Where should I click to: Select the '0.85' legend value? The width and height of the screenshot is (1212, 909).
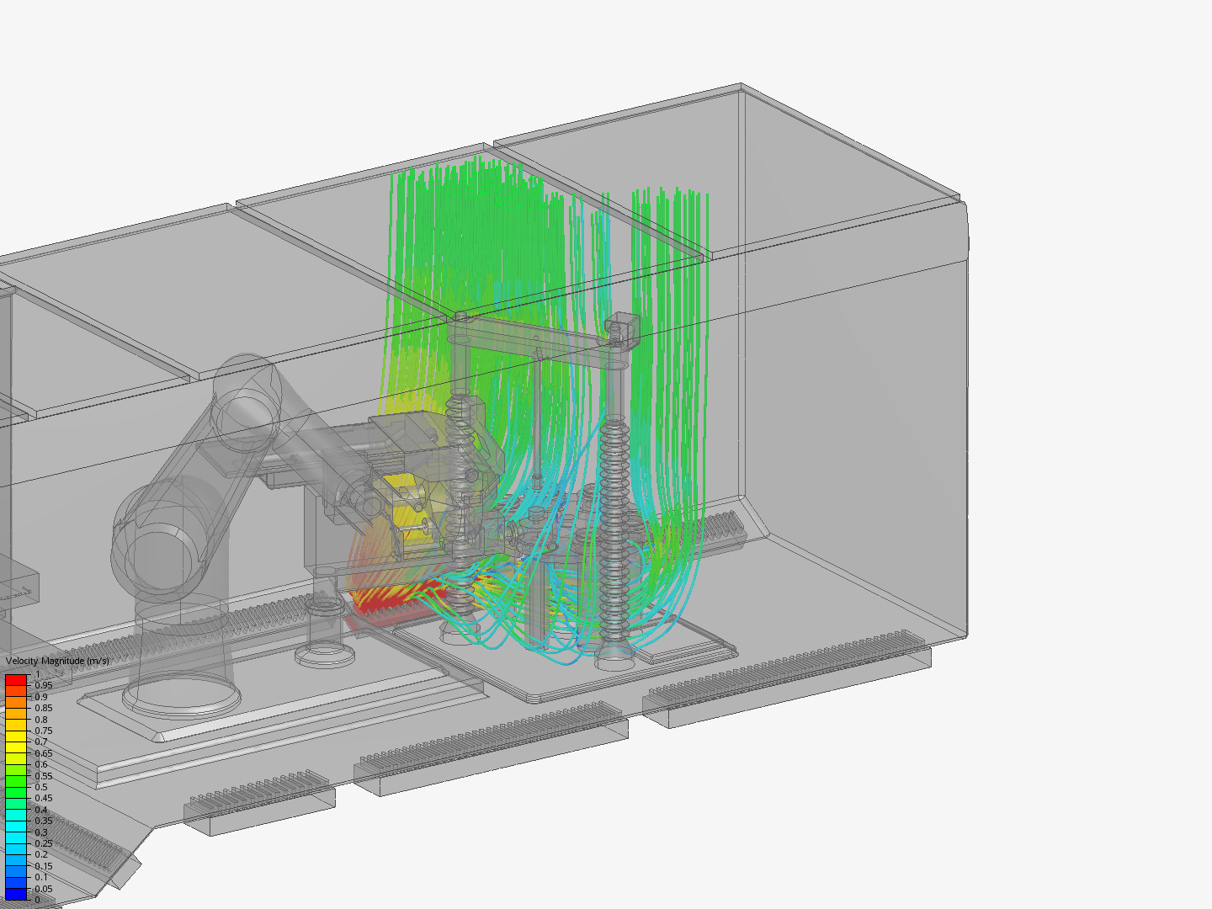point(43,708)
